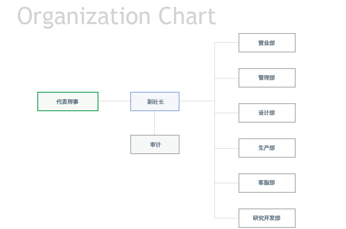
Task: Choose the 设计部 department box
Action: pyautogui.click(x=267, y=113)
